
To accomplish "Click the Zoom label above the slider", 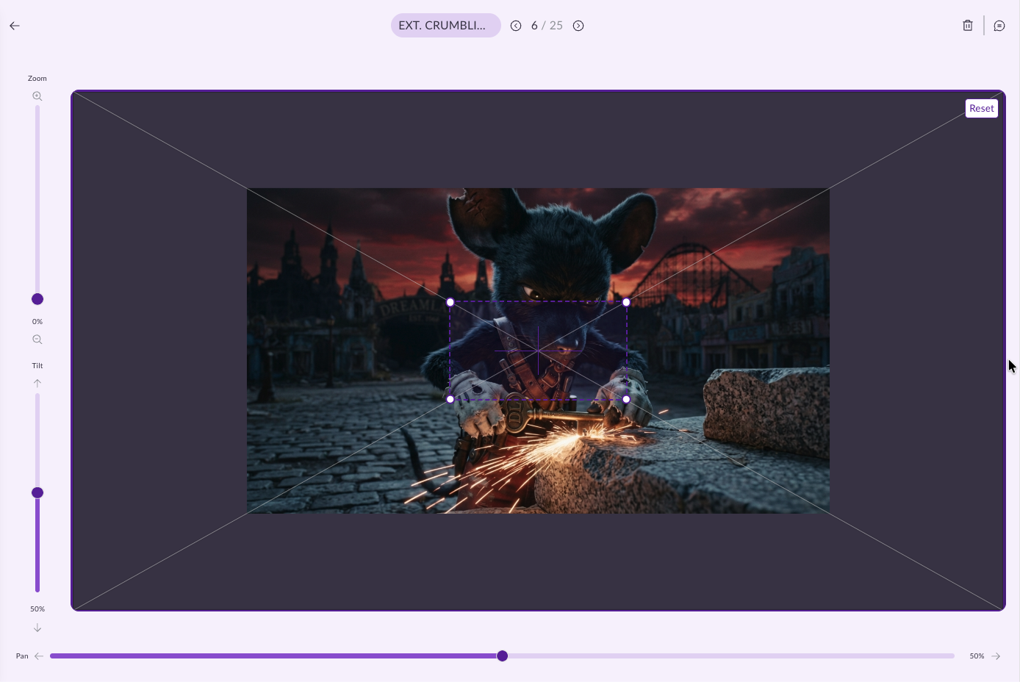I will coord(37,79).
